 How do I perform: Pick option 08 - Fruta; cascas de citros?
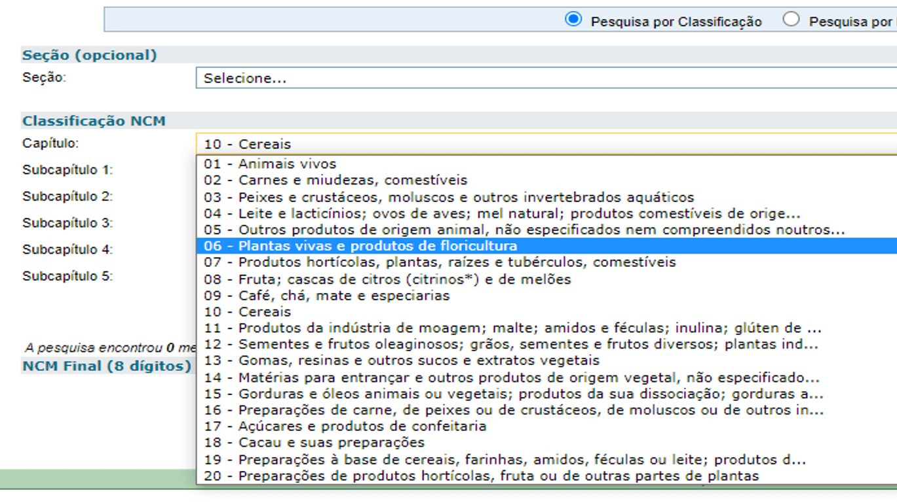393,279
